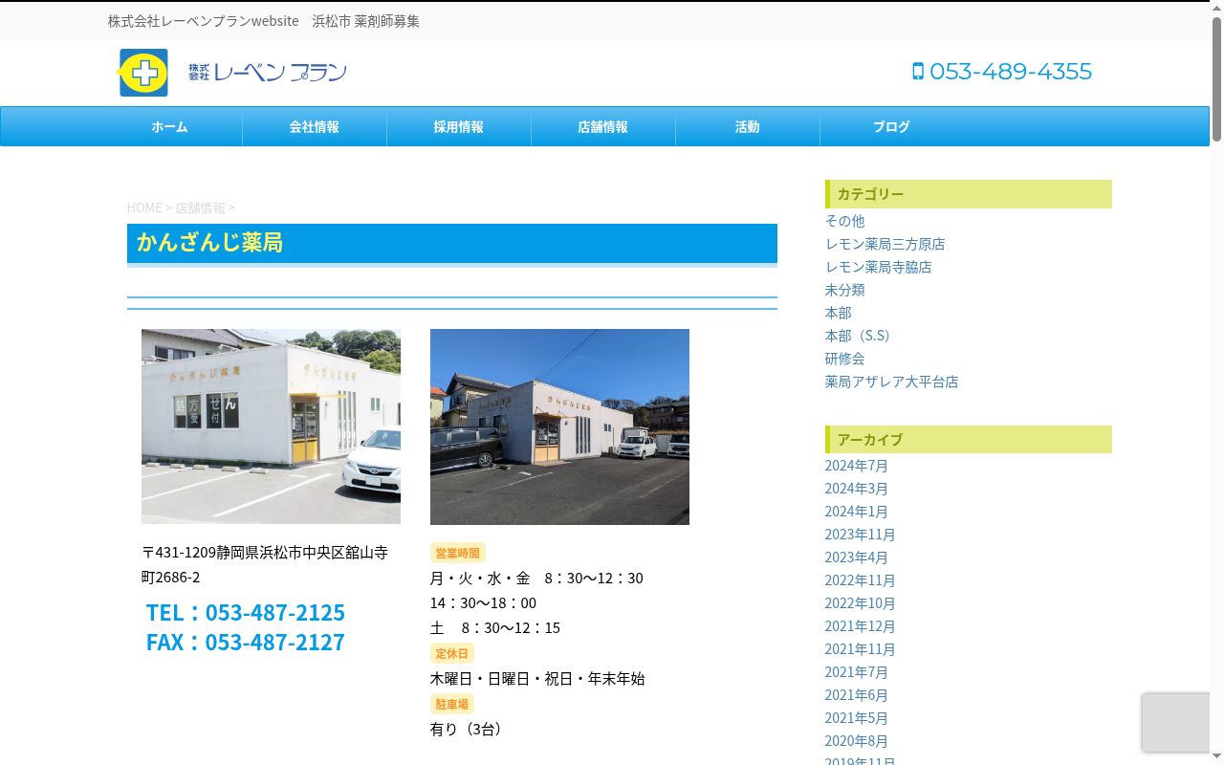Go to HOME breadcrumb link
Viewport: 1224px width, 765px height.
(x=144, y=208)
